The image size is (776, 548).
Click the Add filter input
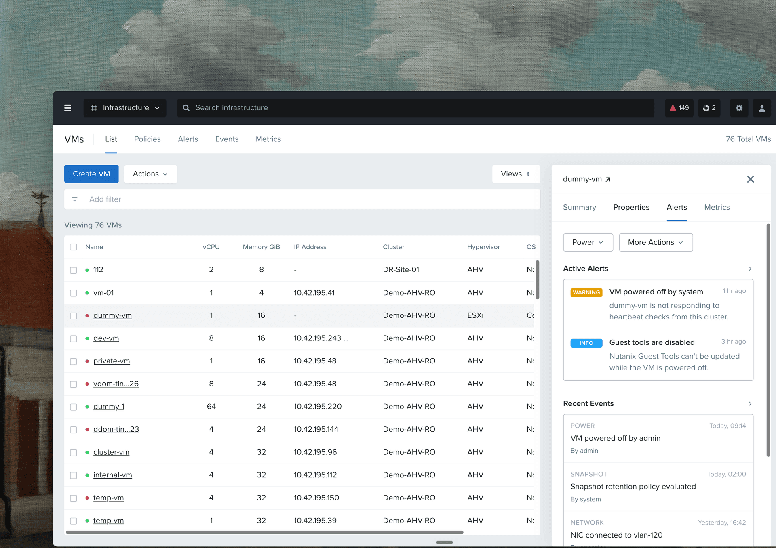coord(302,199)
